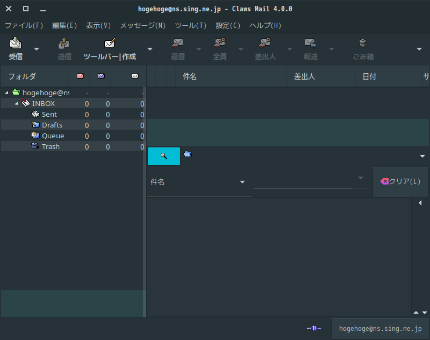
Task: Click the hogehoge@ns.sing.ne.jp account selector button
Action: 381,329
